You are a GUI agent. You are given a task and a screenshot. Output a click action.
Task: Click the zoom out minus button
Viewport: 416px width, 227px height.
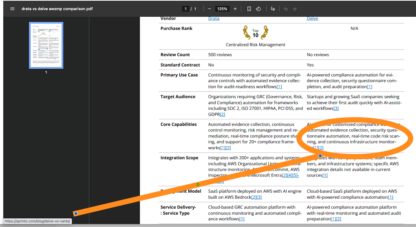tap(210, 9)
